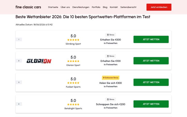Click Jetzt Wetten for Slimking Sport
Screen dimensions: 187x117
[x=151, y=40]
